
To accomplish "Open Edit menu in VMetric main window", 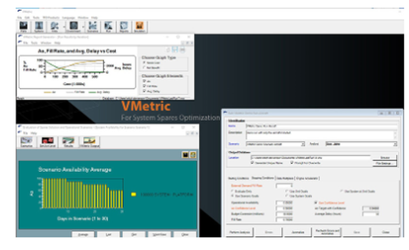I will click(27, 18).
